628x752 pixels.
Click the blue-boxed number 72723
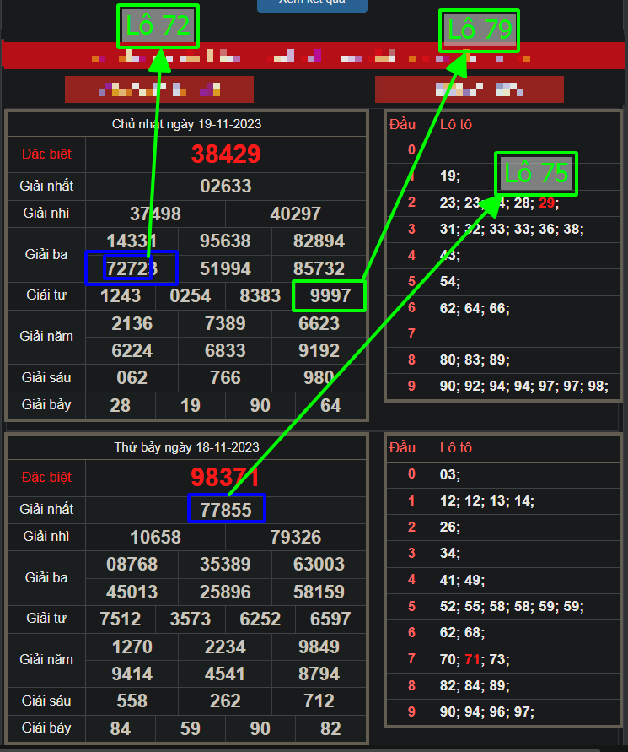(131, 268)
